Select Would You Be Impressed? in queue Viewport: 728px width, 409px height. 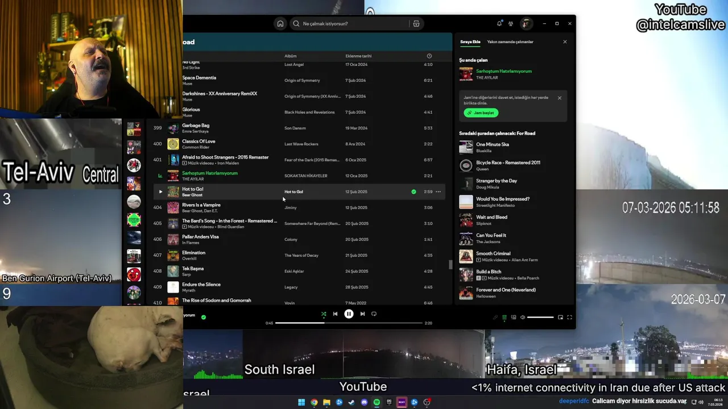point(513,202)
